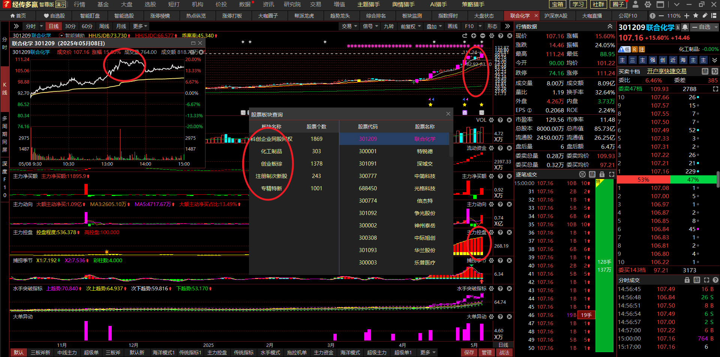Switch to the 涨停棱镜 tab

click(x=160, y=16)
